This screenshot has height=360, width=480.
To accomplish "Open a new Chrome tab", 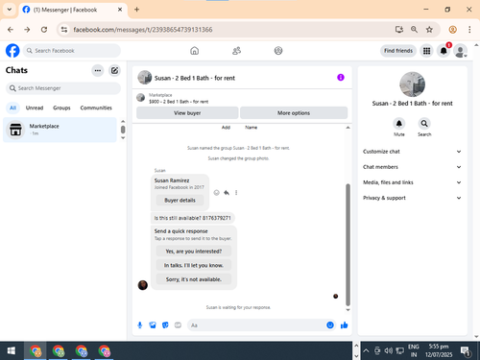I will pos(136,10).
